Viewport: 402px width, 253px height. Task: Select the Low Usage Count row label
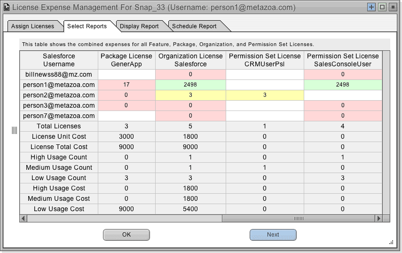(x=59, y=178)
